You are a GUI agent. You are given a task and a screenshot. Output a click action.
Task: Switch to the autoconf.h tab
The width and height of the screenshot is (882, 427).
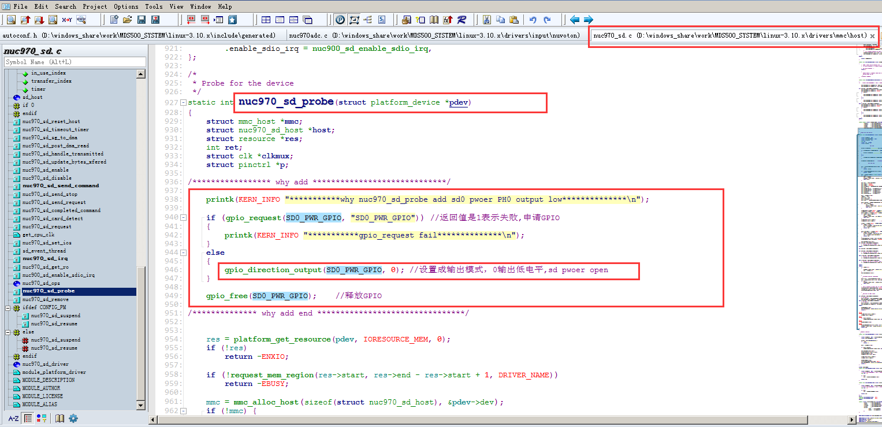pos(143,35)
